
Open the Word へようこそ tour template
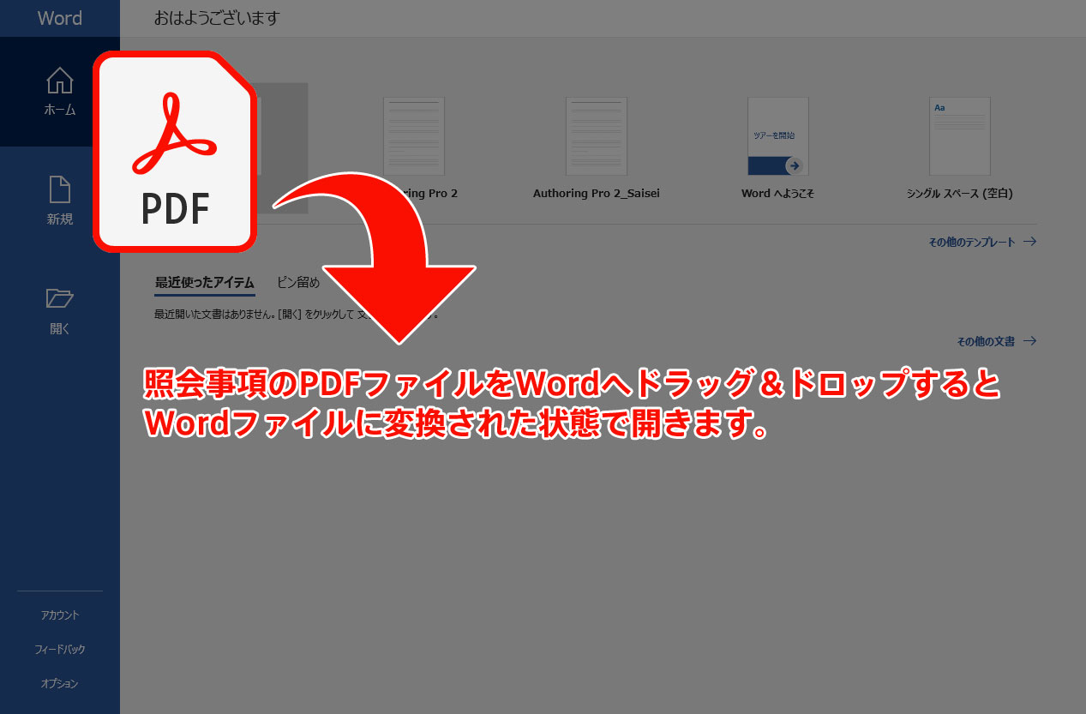[777, 136]
